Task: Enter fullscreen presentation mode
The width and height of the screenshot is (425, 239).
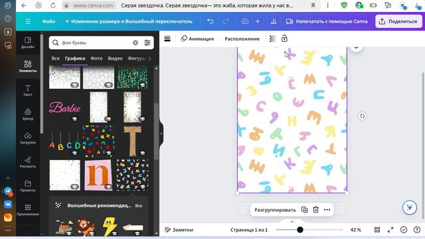Action: click(x=390, y=230)
